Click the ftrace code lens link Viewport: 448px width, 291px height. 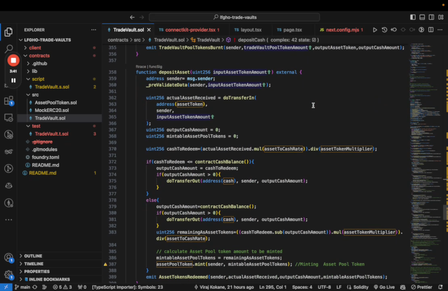pyautogui.click(x=140, y=67)
